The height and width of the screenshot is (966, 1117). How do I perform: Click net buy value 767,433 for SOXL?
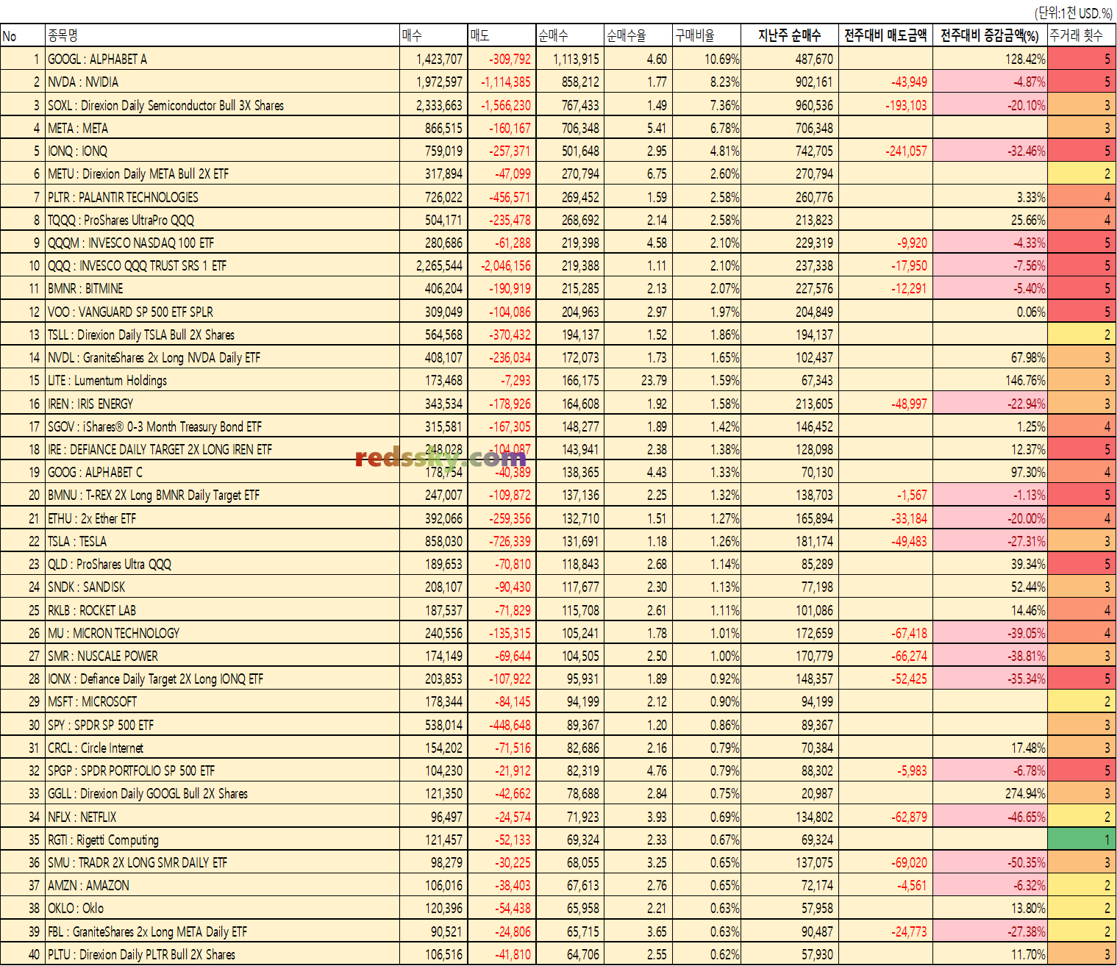click(570, 105)
